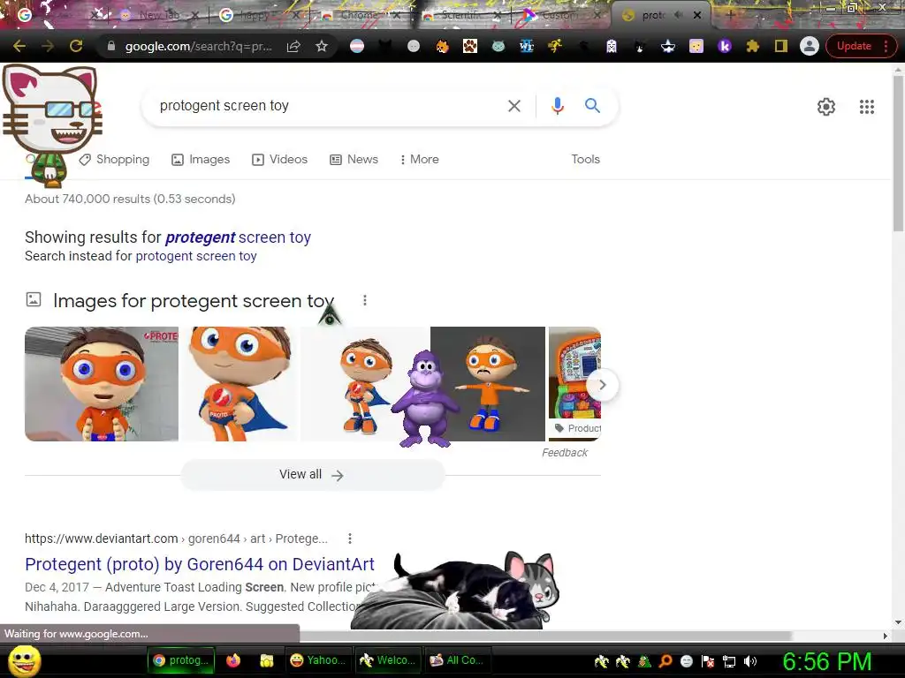Go back with the browser back arrow
Viewport: 905px width, 678px height.
[19, 46]
